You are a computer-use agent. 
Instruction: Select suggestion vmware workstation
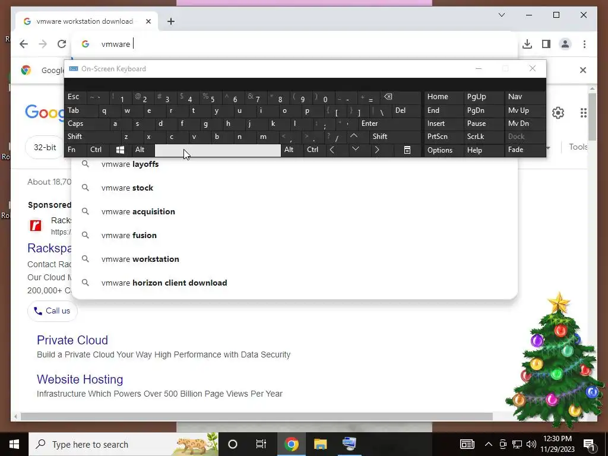[x=294, y=259]
